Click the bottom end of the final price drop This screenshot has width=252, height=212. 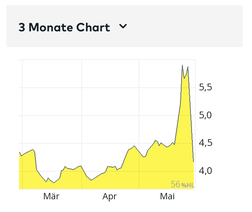193,161
